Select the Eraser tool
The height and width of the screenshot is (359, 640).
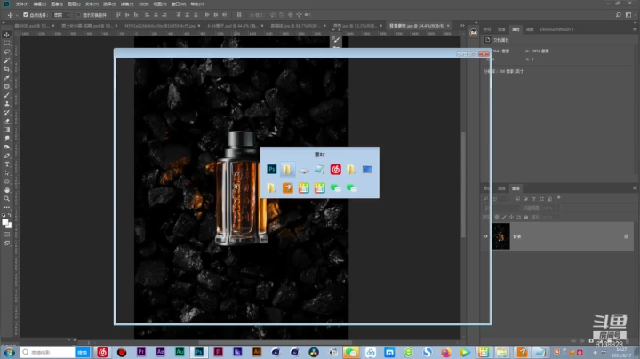tap(7, 121)
